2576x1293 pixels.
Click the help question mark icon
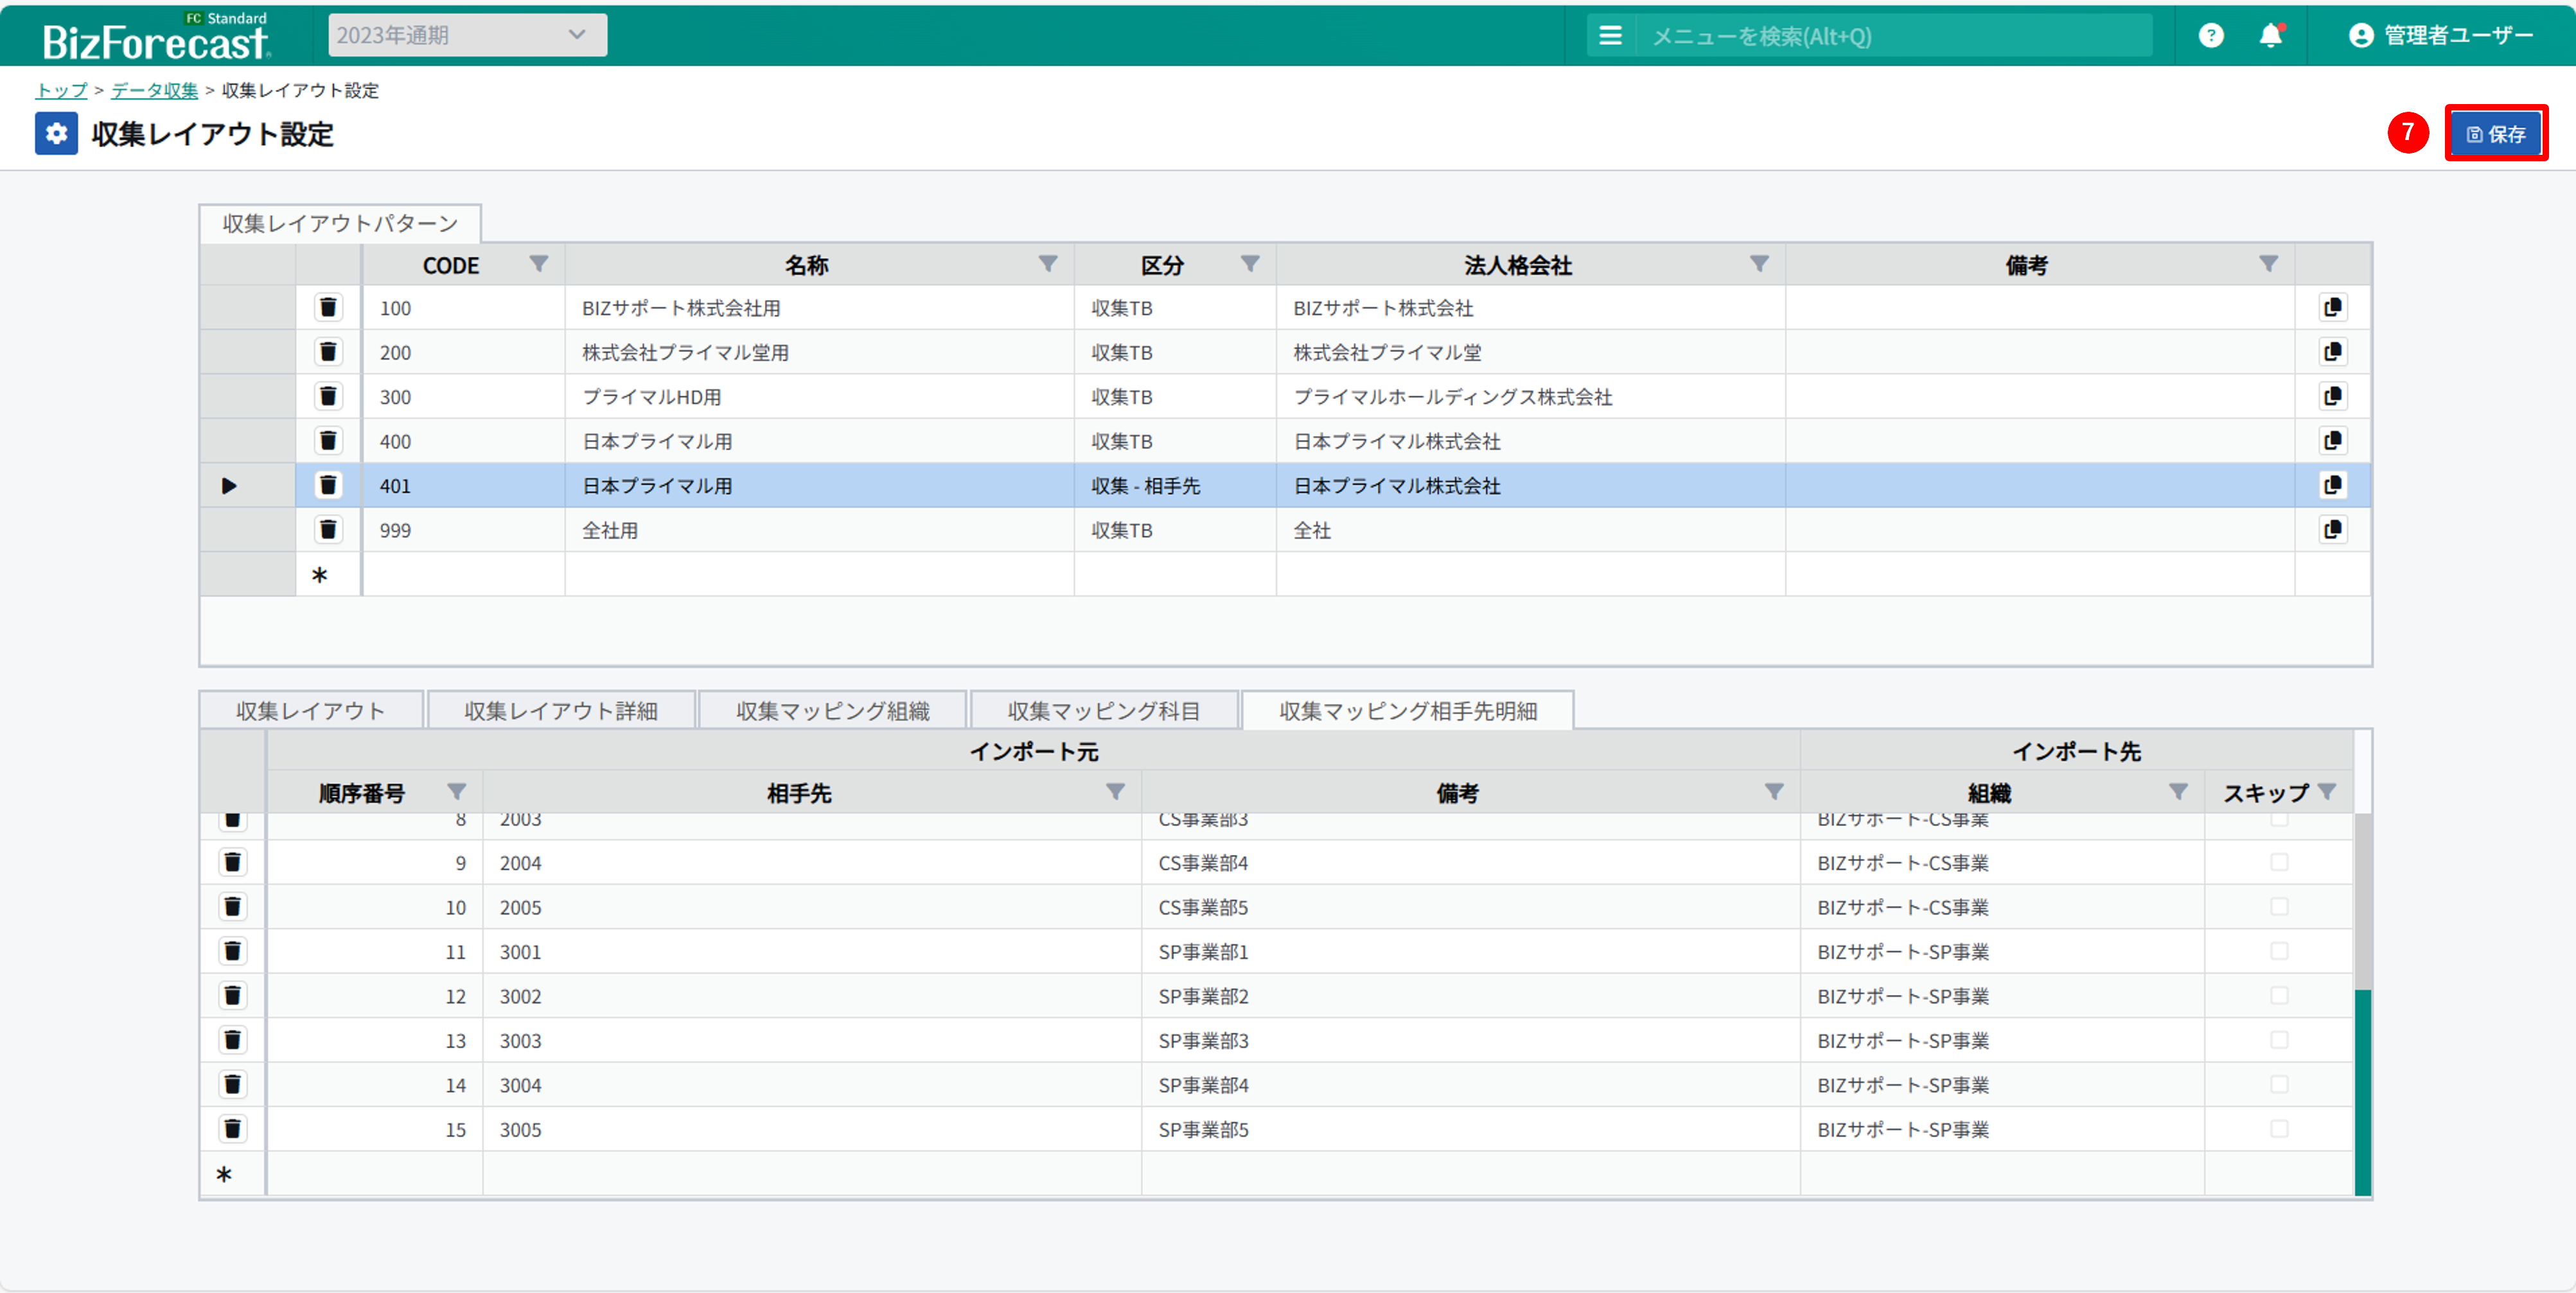[x=2210, y=36]
